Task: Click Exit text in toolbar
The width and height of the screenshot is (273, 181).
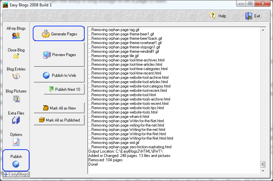Action: point(257,16)
